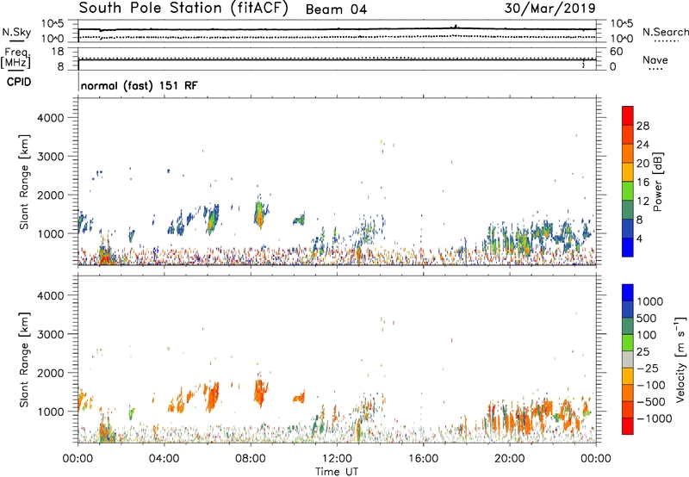Click the 'Beam 04' label
The width and height of the screenshot is (689, 477).
tap(336, 9)
